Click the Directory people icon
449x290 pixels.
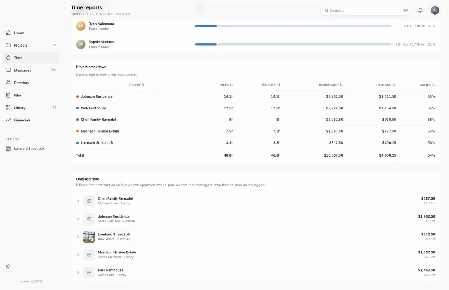click(x=8, y=83)
